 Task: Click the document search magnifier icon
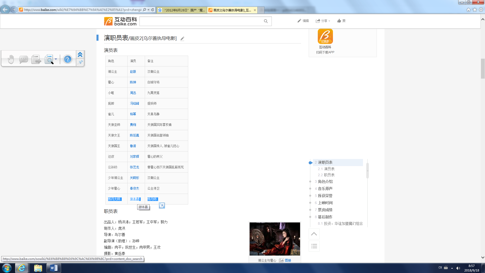(49, 59)
